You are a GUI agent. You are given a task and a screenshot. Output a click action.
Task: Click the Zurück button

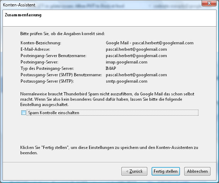point(134,171)
